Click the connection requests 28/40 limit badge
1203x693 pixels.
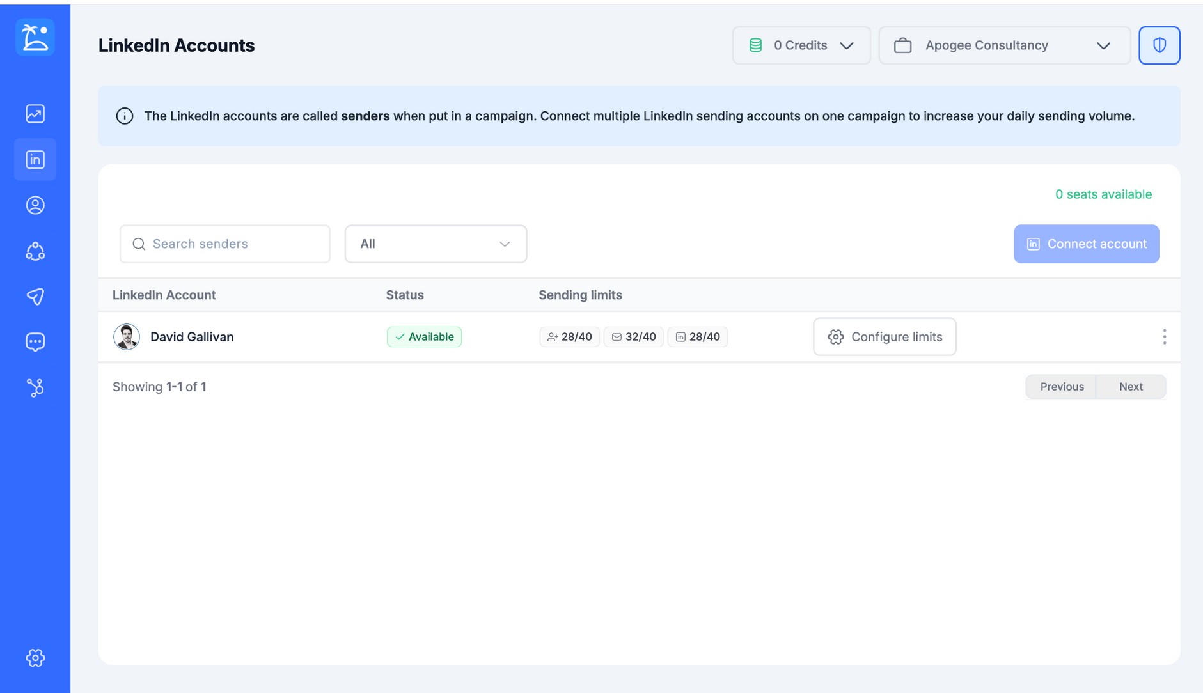569,337
